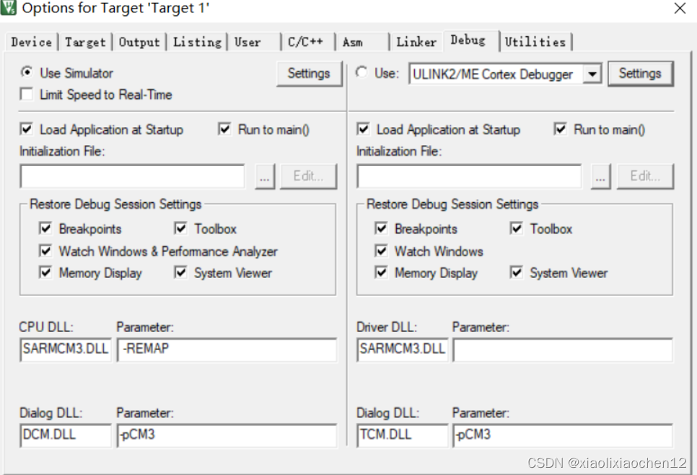Viewport: 697px width, 475px height.
Task: Enable Limit Speed to Real-Time
Action: [x=27, y=95]
